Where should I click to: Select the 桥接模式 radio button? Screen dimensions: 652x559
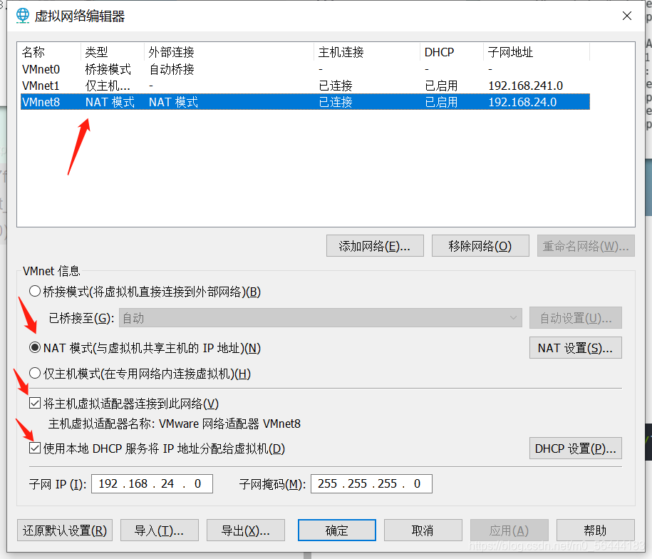pyautogui.click(x=35, y=291)
